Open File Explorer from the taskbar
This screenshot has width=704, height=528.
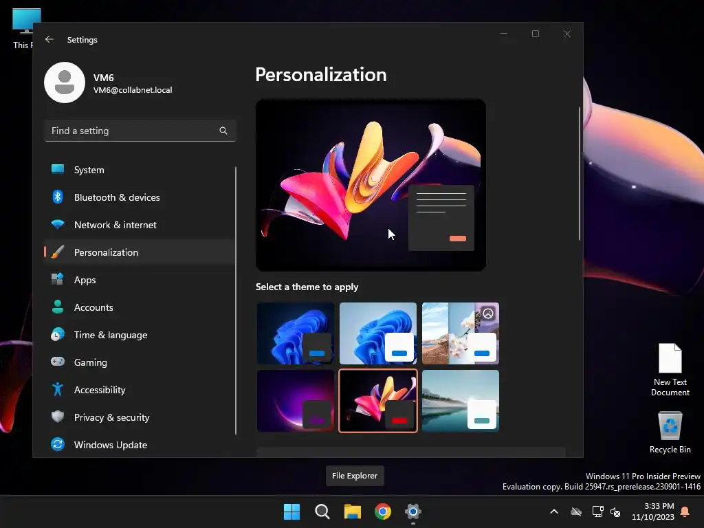point(353,511)
